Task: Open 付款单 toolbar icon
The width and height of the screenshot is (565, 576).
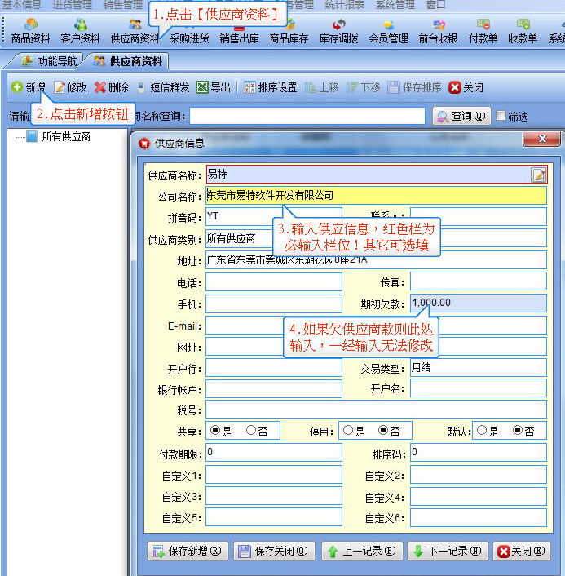Action: [x=483, y=31]
